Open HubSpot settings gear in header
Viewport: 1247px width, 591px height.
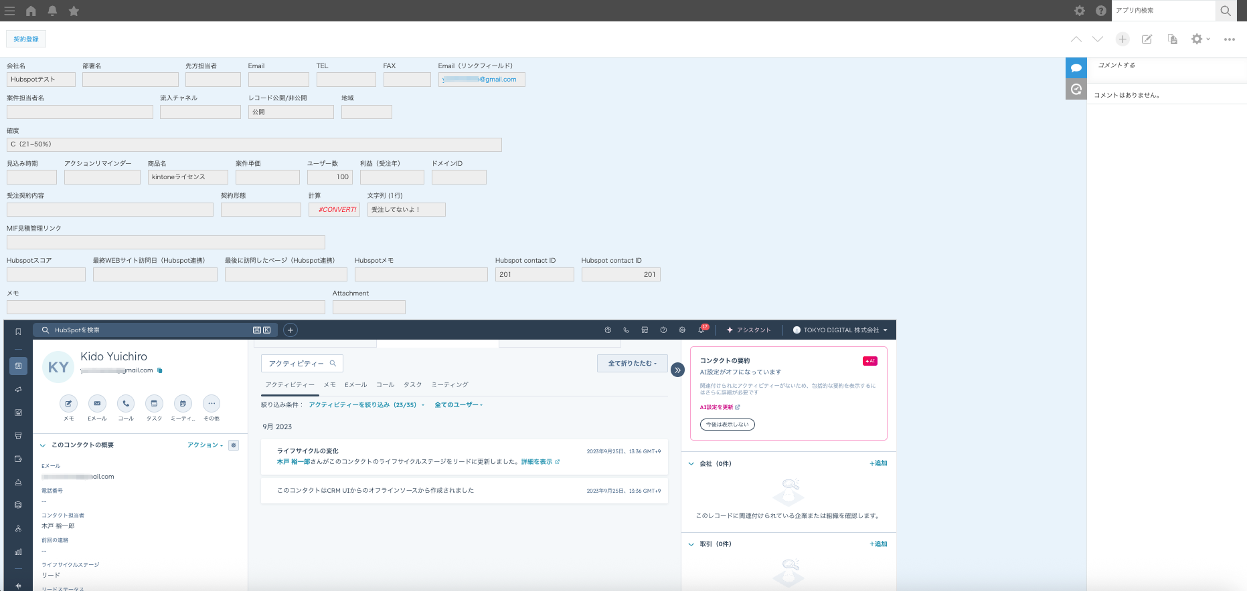coord(682,330)
